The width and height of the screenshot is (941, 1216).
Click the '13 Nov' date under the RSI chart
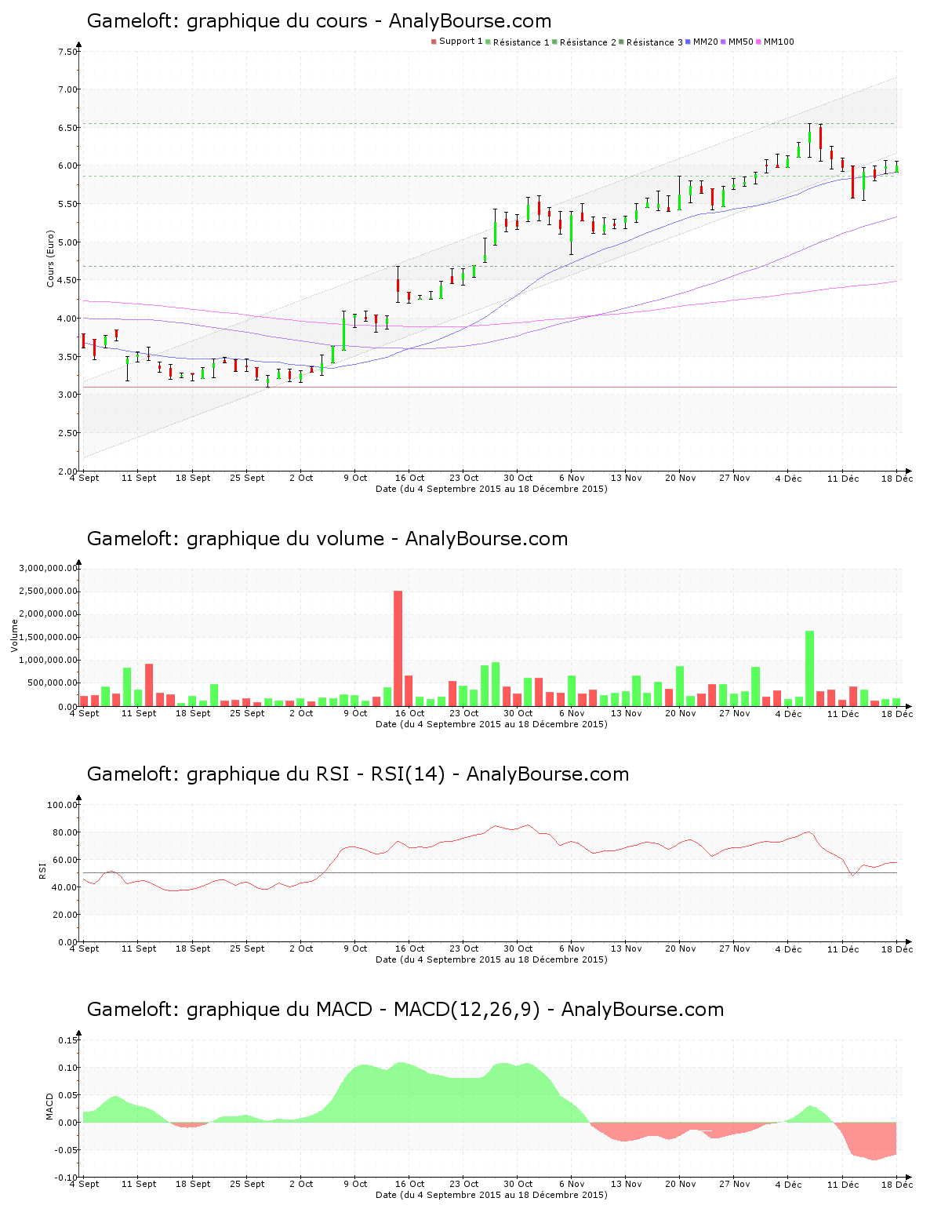(x=627, y=948)
